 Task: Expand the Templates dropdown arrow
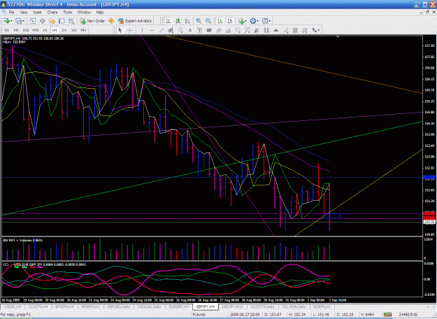(269, 21)
